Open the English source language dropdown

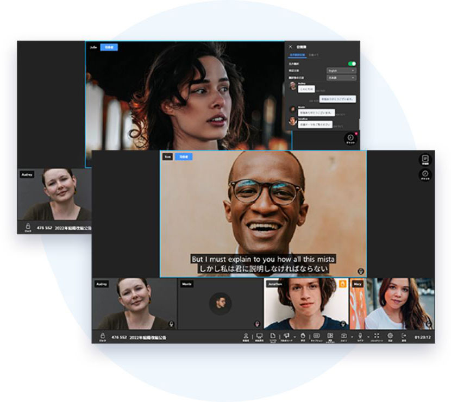(341, 71)
